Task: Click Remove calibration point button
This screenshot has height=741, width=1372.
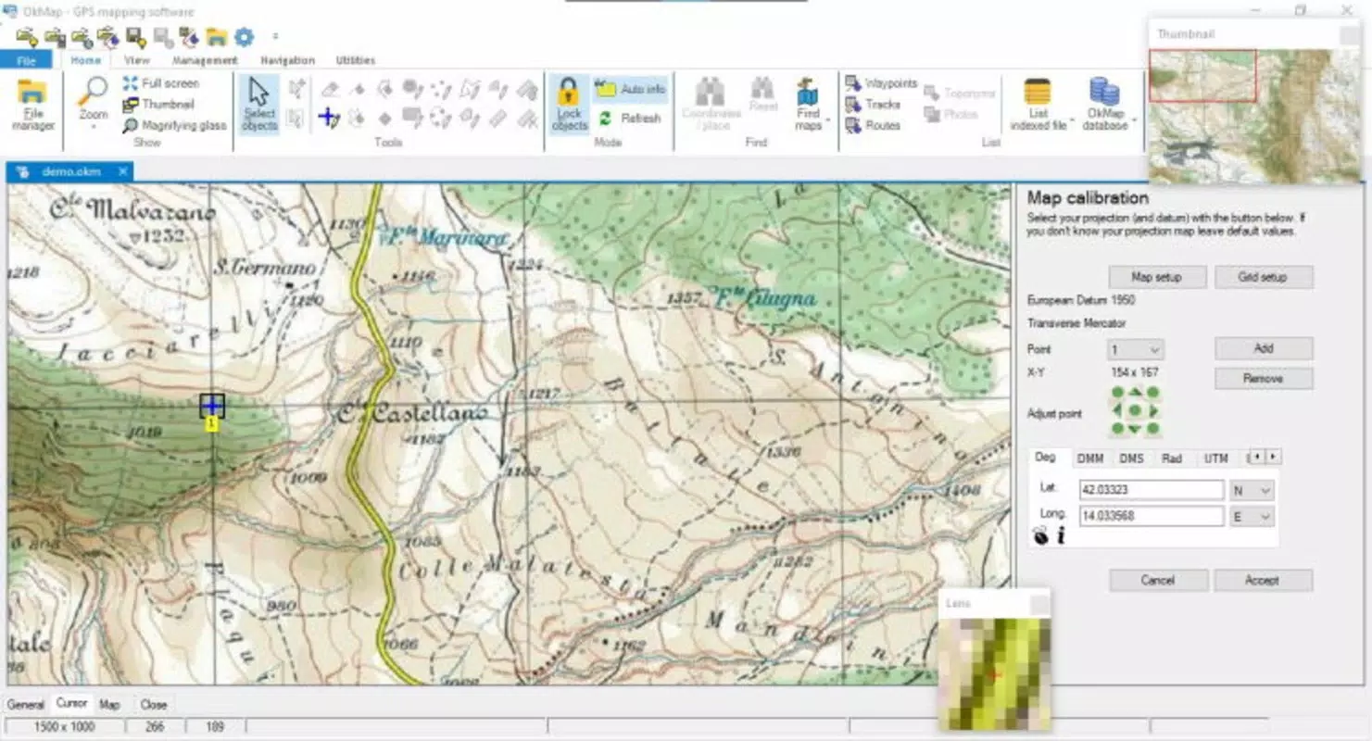Action: click(x=1264, y=378)
